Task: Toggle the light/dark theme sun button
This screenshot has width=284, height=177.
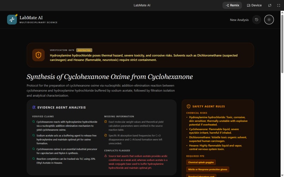Action: 269,20
